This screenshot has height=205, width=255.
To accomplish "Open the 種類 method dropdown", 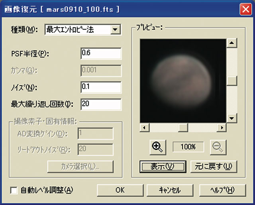I will point(116,30).
